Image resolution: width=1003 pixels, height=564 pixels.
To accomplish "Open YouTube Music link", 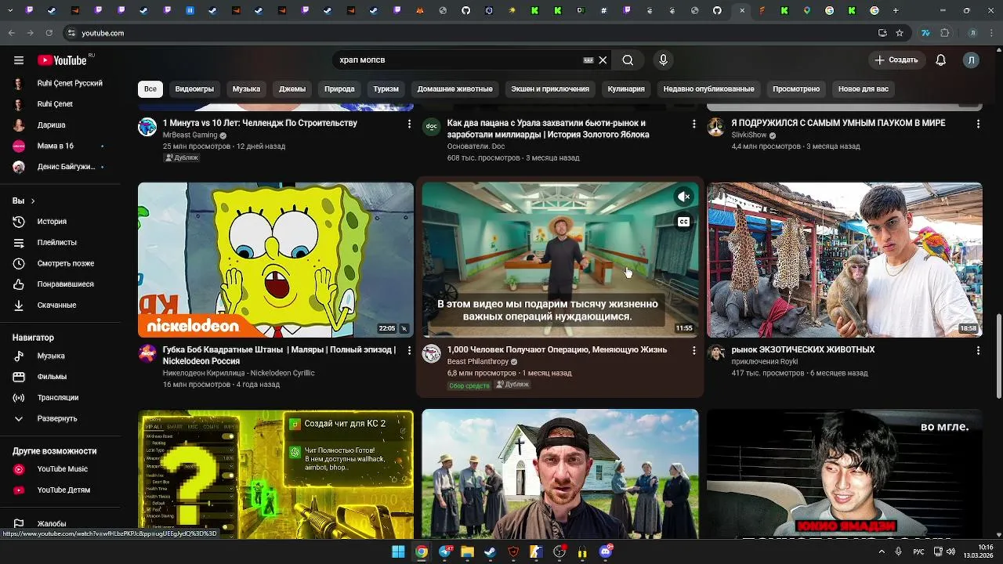I will [63, 469].
